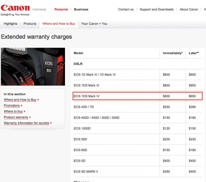Image resolution: width=206 pixels, height=182 pixels.
Task: Open Warranty information for tourists
Action: coord(26,123)
